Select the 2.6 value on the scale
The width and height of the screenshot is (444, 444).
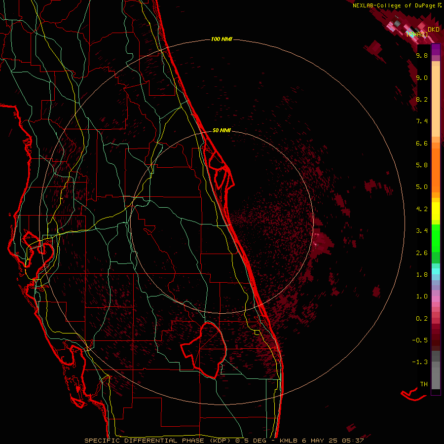click(422, 253)
